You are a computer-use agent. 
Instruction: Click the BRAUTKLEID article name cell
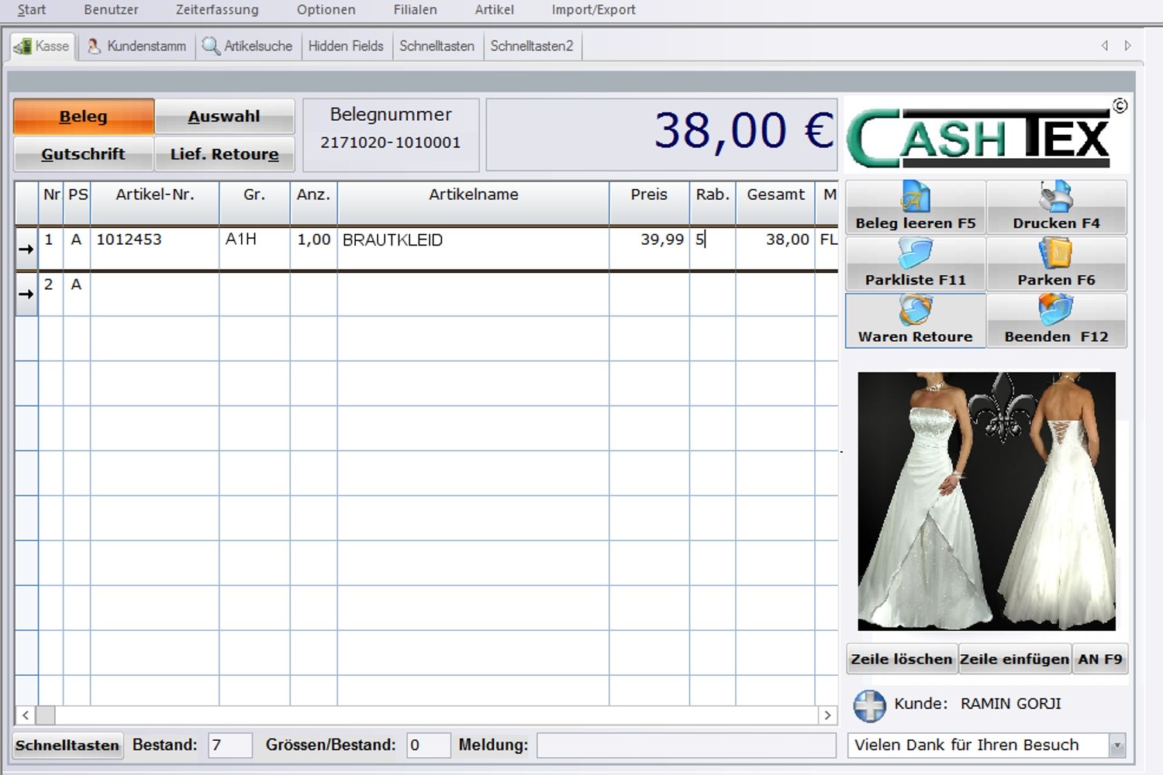click(474, 248)
